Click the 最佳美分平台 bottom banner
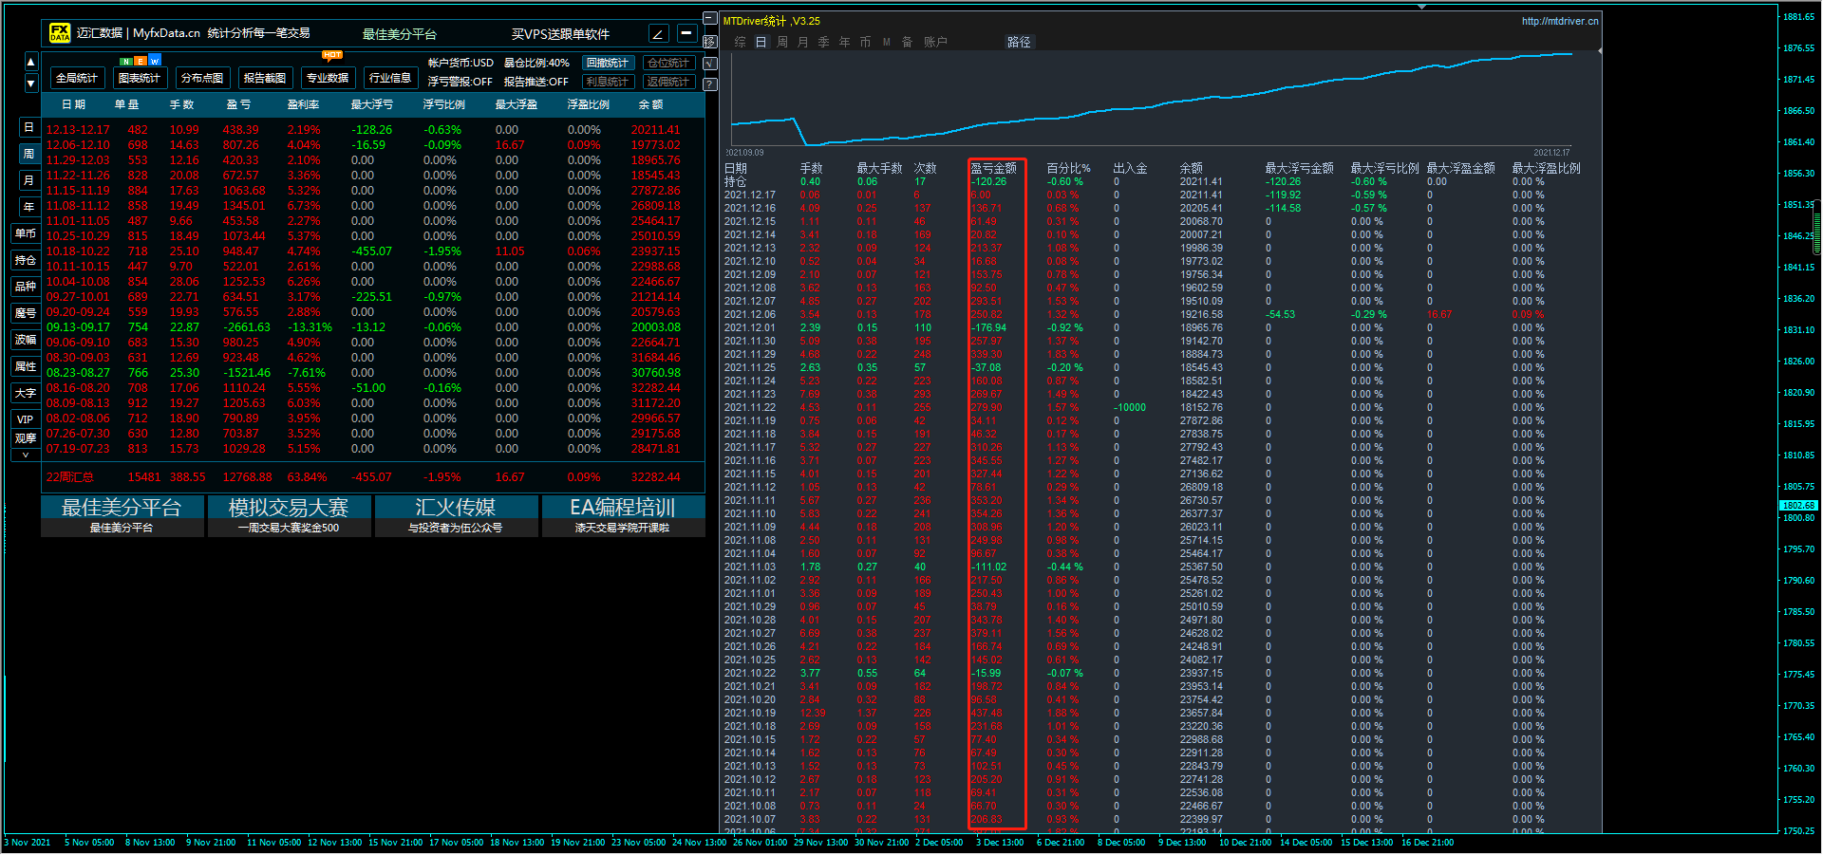Screen dimensions: 1823x855 click(122, 515)
